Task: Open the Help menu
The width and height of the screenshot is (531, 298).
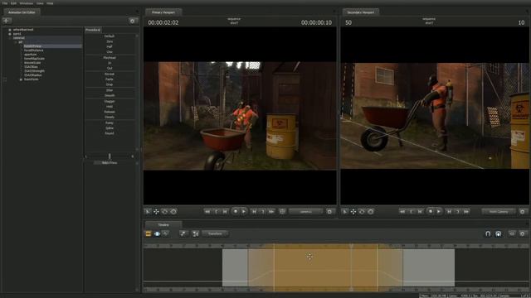Action: click(x=50, y=3)
